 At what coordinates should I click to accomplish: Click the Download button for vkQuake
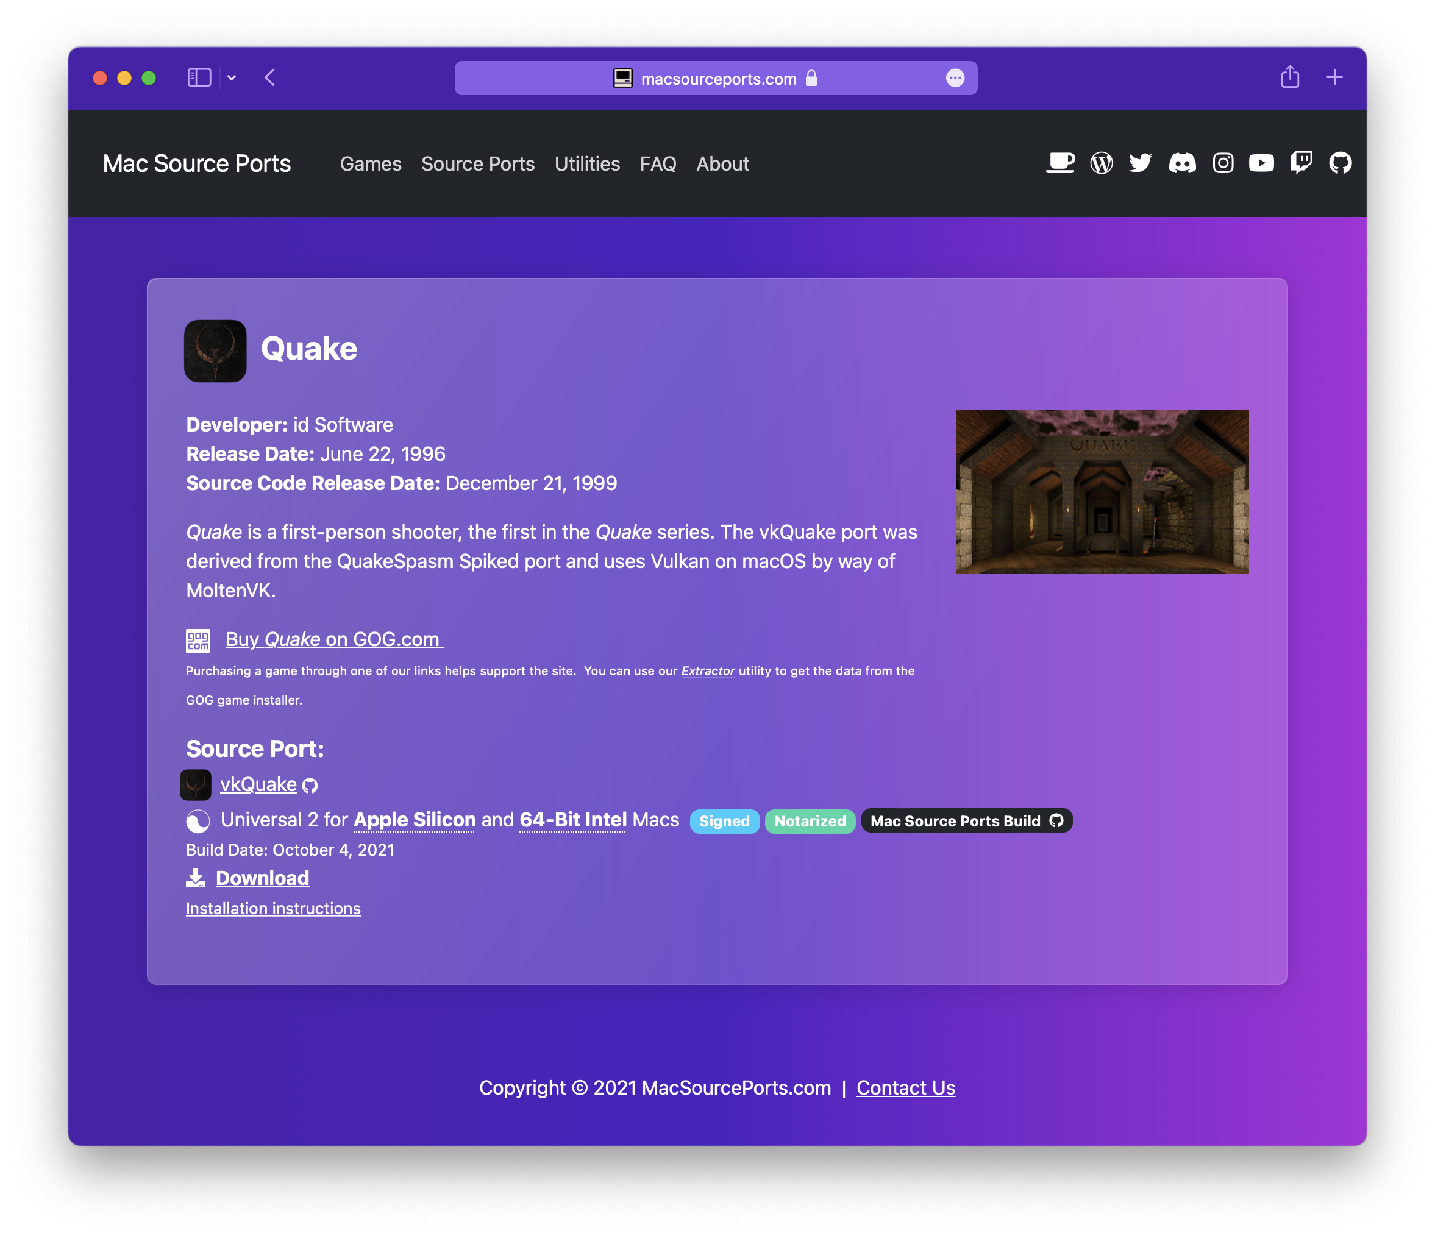(x=262, y=877)
